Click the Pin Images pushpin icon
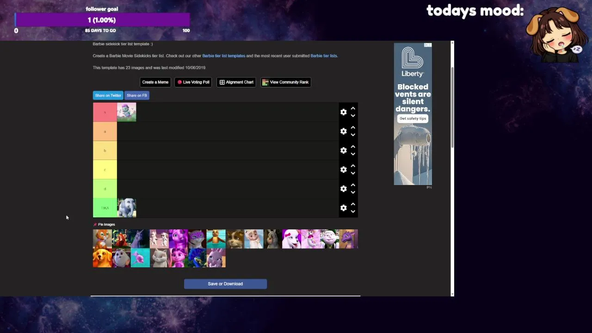592x333 pixels. (x=95, y=225)
